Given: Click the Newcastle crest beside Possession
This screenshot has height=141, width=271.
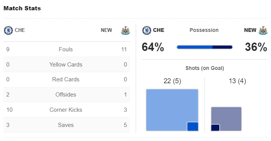Looking at the screenshot, I should (x=263, y=30).
